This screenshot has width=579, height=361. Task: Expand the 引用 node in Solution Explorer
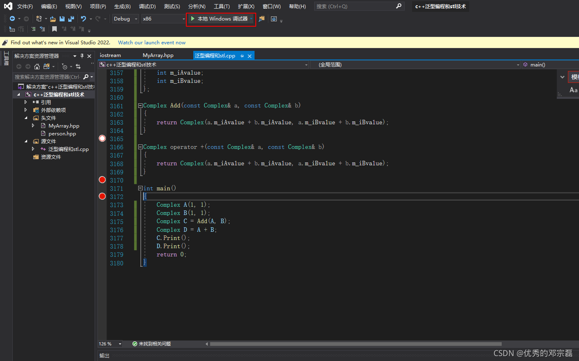25,102
